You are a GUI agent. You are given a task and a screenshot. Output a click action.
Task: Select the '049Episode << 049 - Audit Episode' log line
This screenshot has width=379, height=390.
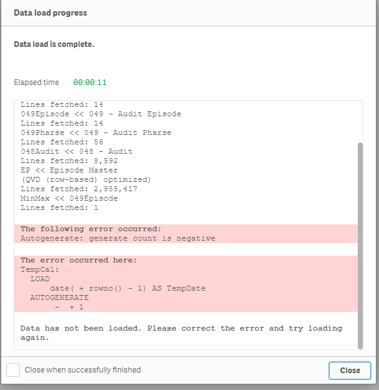point(101,114)
